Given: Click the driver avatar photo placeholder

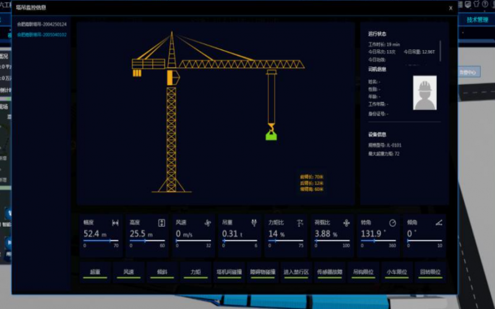Looking at the screenshot, I should [x=424, y=93].
